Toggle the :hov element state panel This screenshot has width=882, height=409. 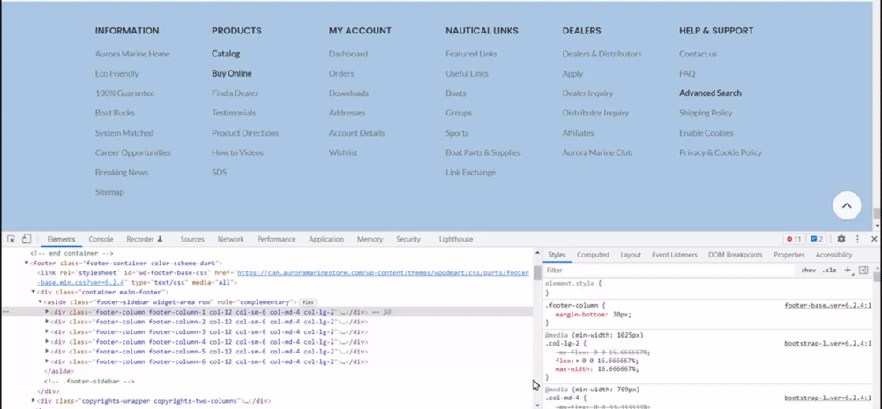(x=808, y=271)
